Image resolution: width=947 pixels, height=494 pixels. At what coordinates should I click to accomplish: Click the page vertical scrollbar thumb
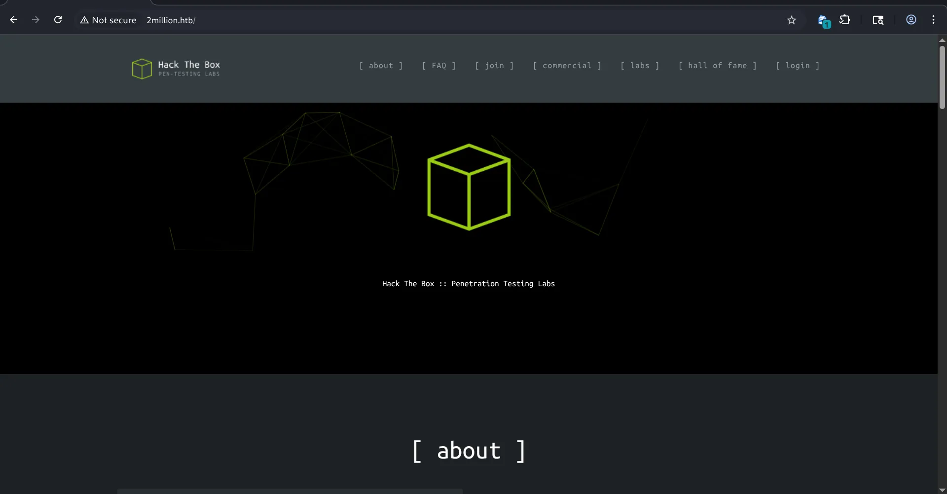pos(942,77)
